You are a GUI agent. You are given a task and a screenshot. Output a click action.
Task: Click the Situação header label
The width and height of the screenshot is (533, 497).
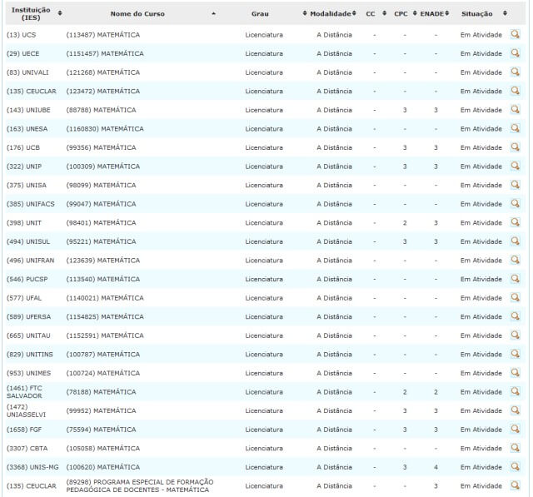[x=476, y=14]
